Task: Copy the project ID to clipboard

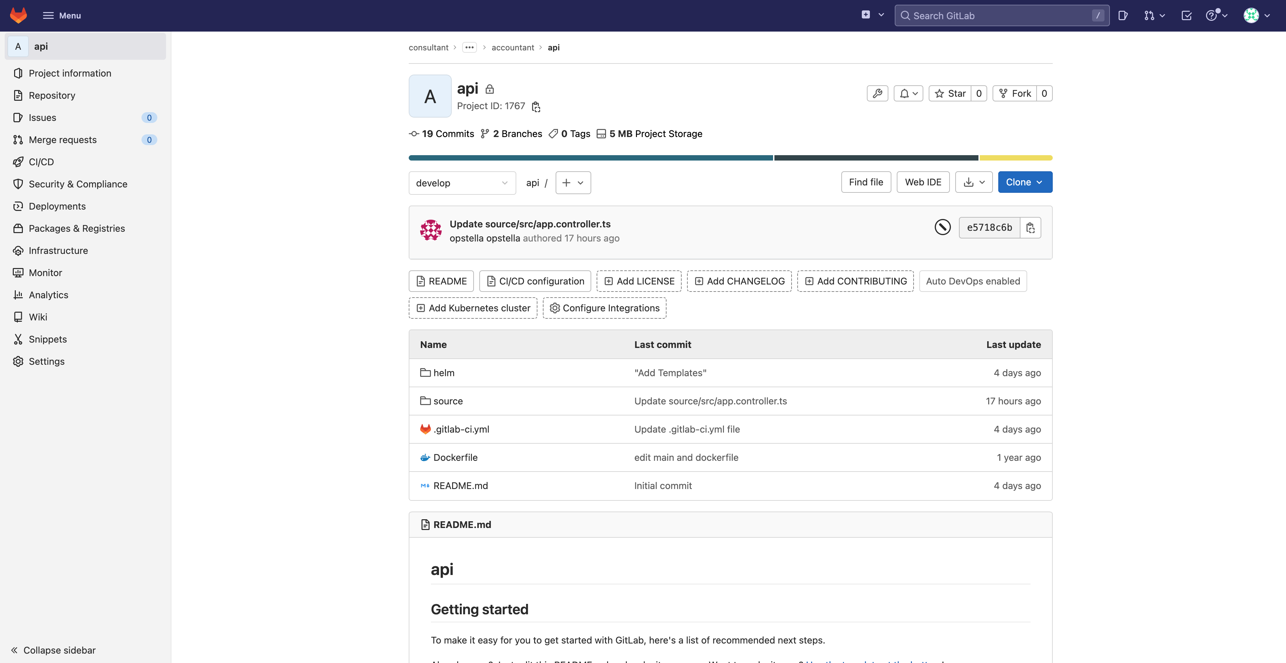Action: (536, 106)
